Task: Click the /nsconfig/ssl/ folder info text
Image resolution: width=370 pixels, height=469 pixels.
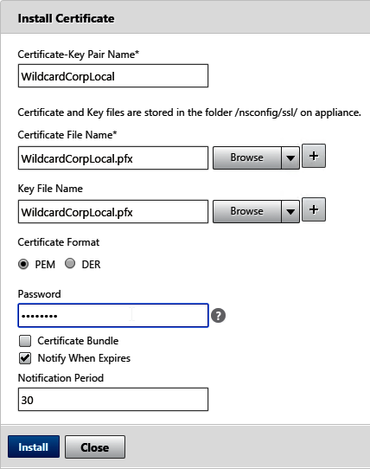Action: coord(189,112)
